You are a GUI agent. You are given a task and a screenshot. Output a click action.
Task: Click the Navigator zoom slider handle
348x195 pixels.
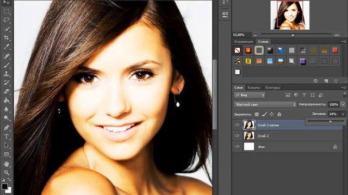(x=293, y=35)
